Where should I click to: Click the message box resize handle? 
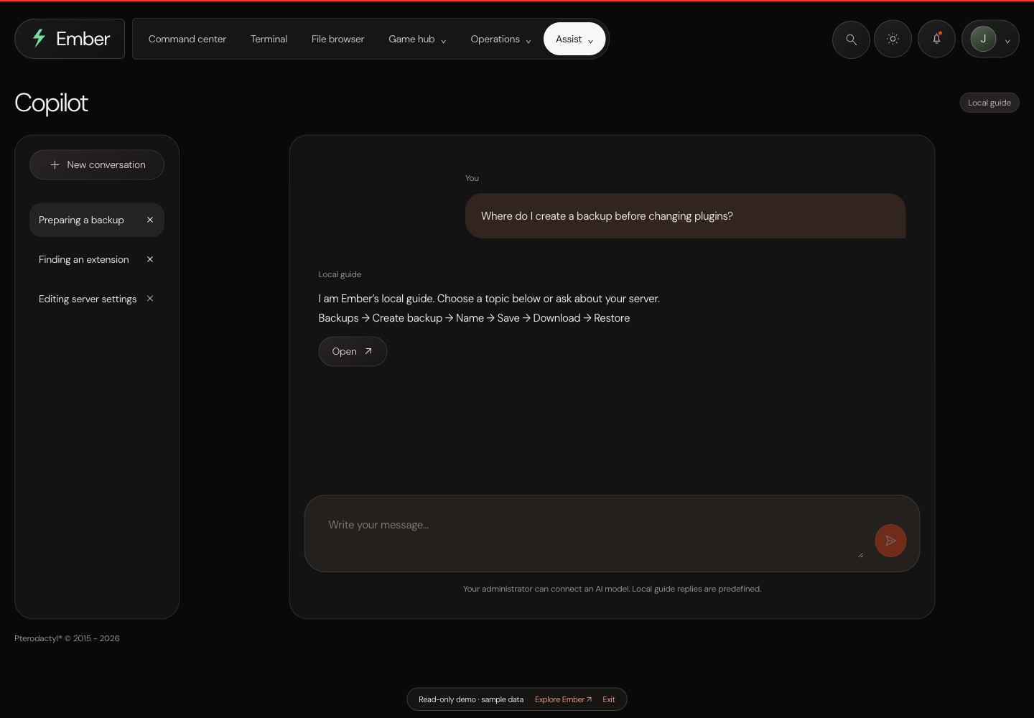(x=860, y=554)
